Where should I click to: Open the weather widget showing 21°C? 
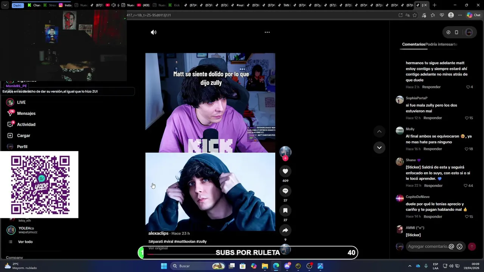[21, 266]
